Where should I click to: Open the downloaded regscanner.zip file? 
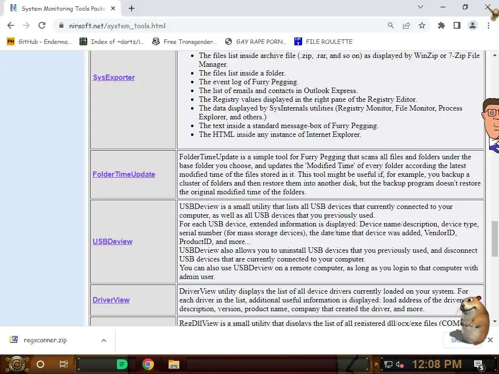coord(45,340)
